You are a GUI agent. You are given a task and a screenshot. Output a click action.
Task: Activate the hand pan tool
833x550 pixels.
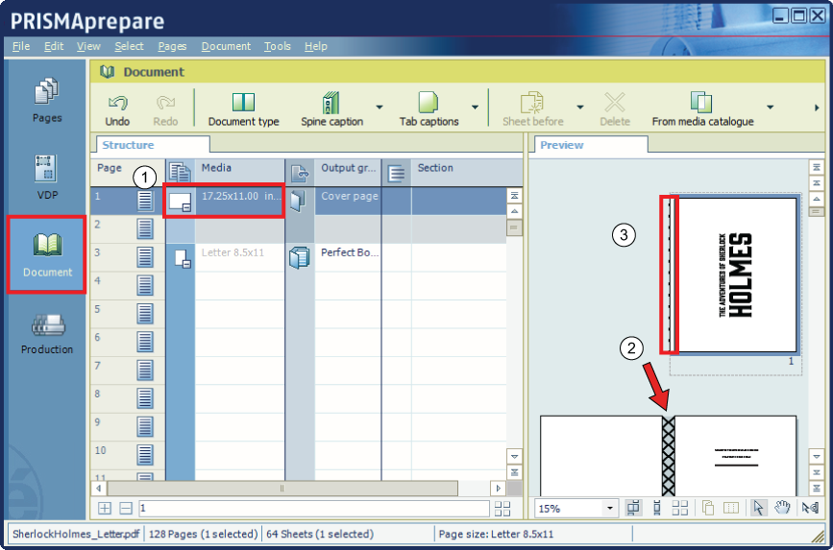point(782,508)
